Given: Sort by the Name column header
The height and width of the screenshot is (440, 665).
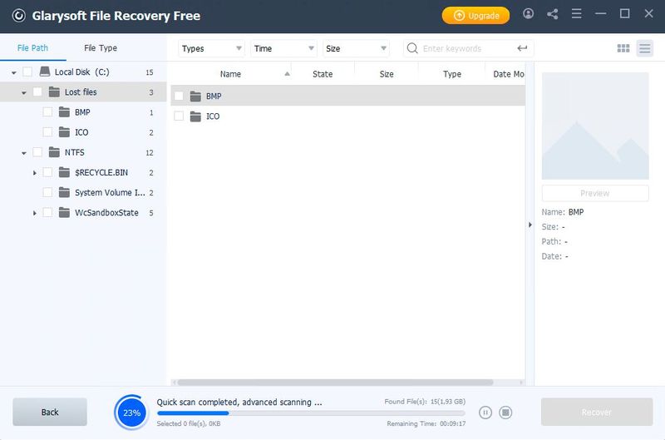Looking at the screenshot, I should coord(231,74).
